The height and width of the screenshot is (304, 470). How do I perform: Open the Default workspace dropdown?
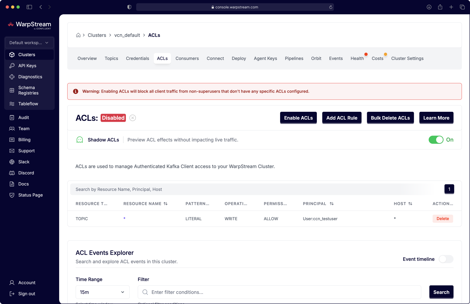click(x=29, y=43)
